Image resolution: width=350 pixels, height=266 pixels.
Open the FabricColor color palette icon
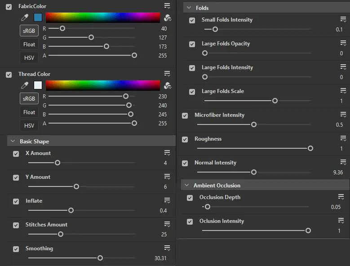pyautogui.click(x=168, y=18)
